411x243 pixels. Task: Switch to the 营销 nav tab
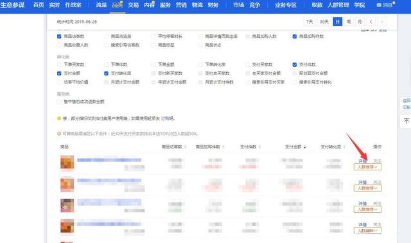pyautogui.click(x=181, y=4)
